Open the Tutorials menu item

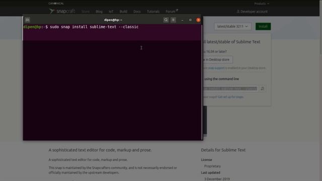(153, 12)
